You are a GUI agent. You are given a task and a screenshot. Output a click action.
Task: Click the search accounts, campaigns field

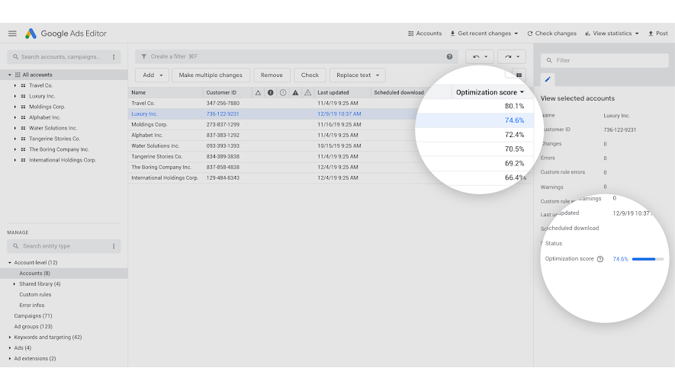click(60, 56)
